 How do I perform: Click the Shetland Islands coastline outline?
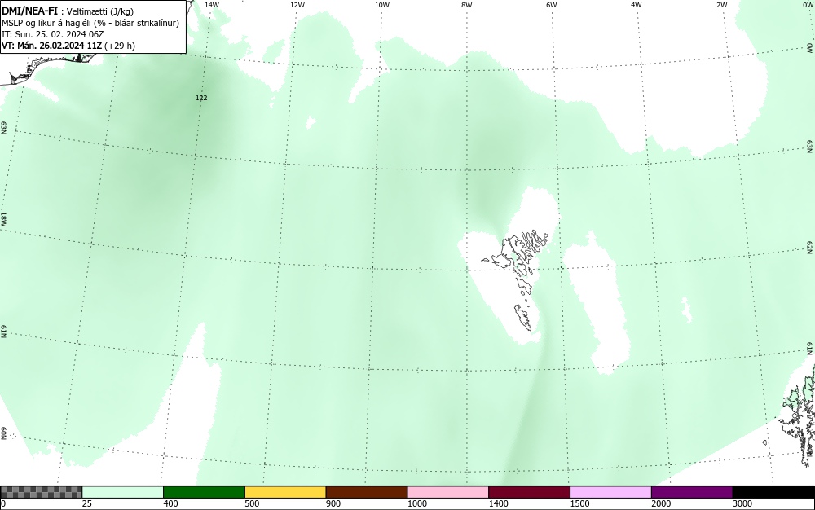(x=798, y=415)
